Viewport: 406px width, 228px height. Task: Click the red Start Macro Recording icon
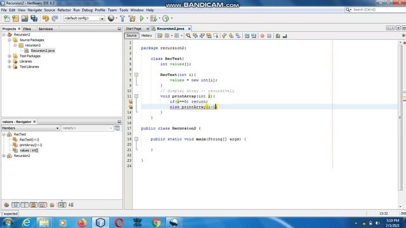pyautogui.click(x=262, y=36)
